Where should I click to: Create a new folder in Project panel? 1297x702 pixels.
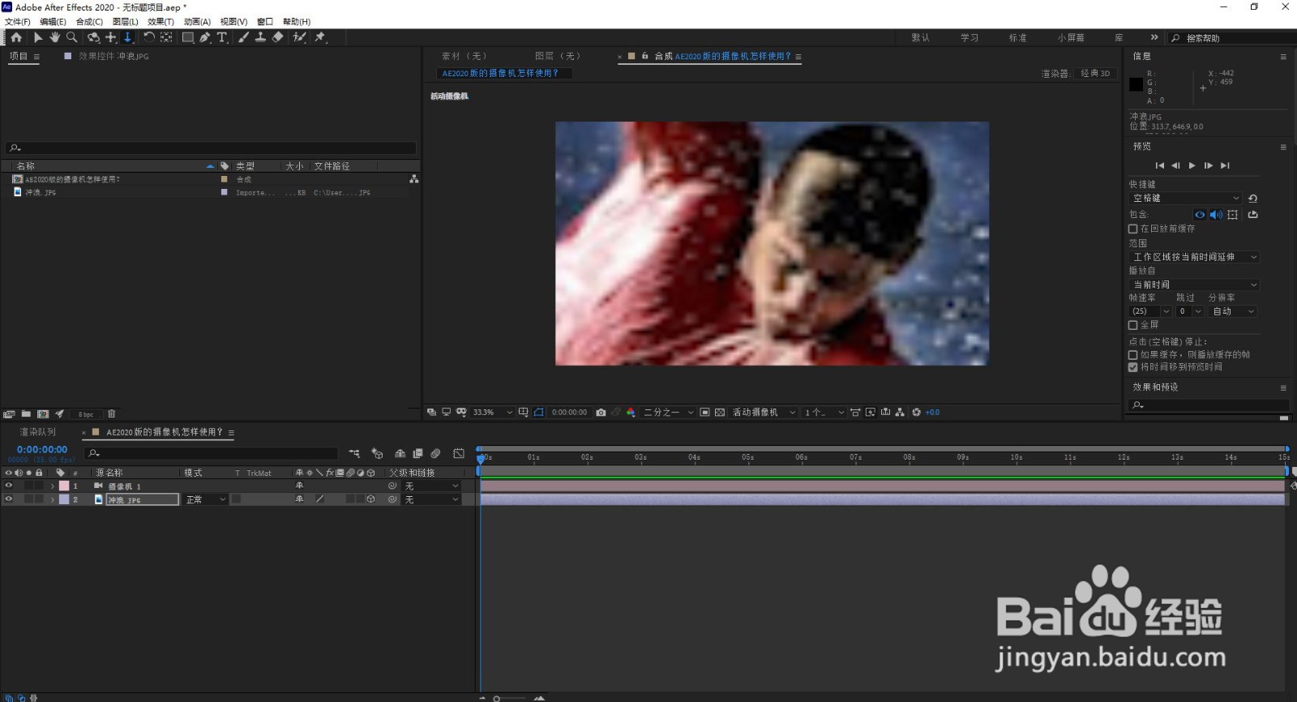[x=26, y=414]
